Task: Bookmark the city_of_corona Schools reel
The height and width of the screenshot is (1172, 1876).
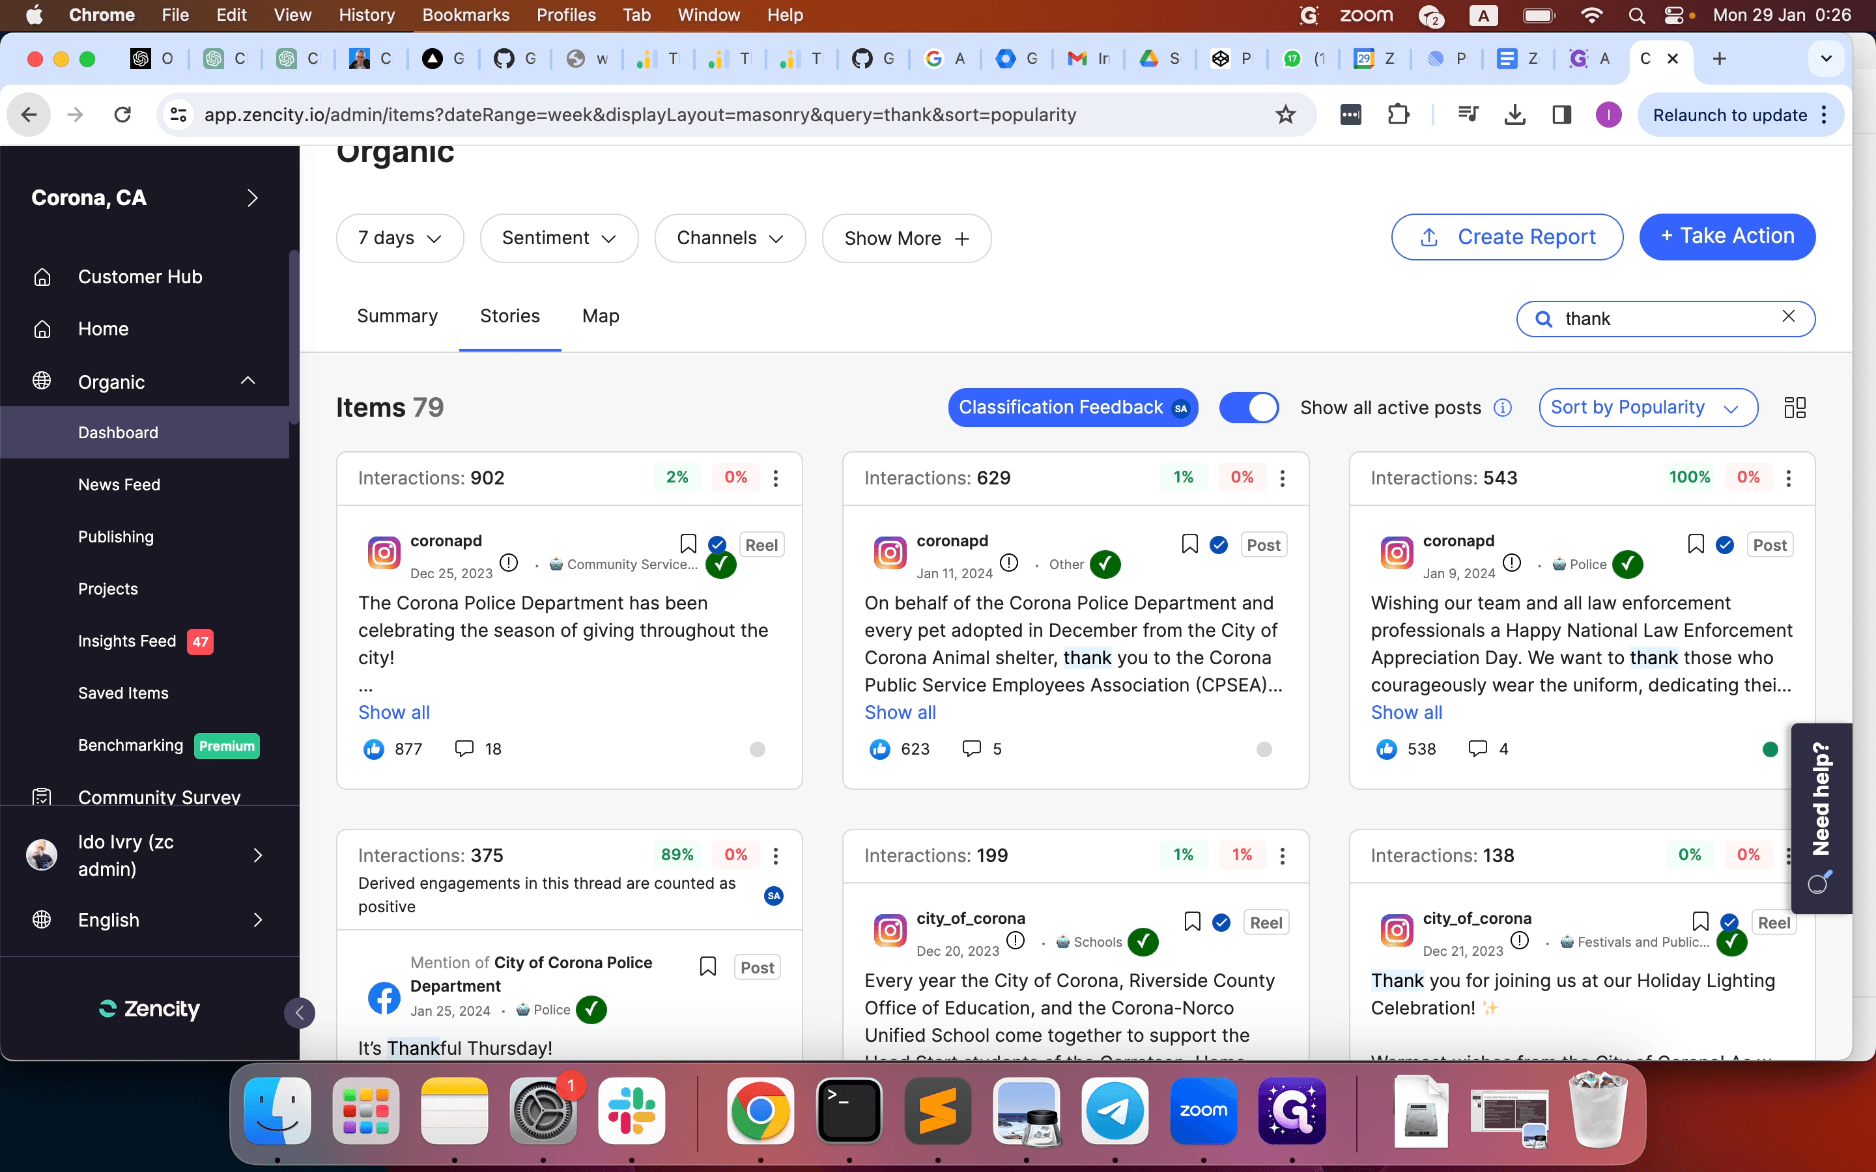Action: coord(1192,921)
